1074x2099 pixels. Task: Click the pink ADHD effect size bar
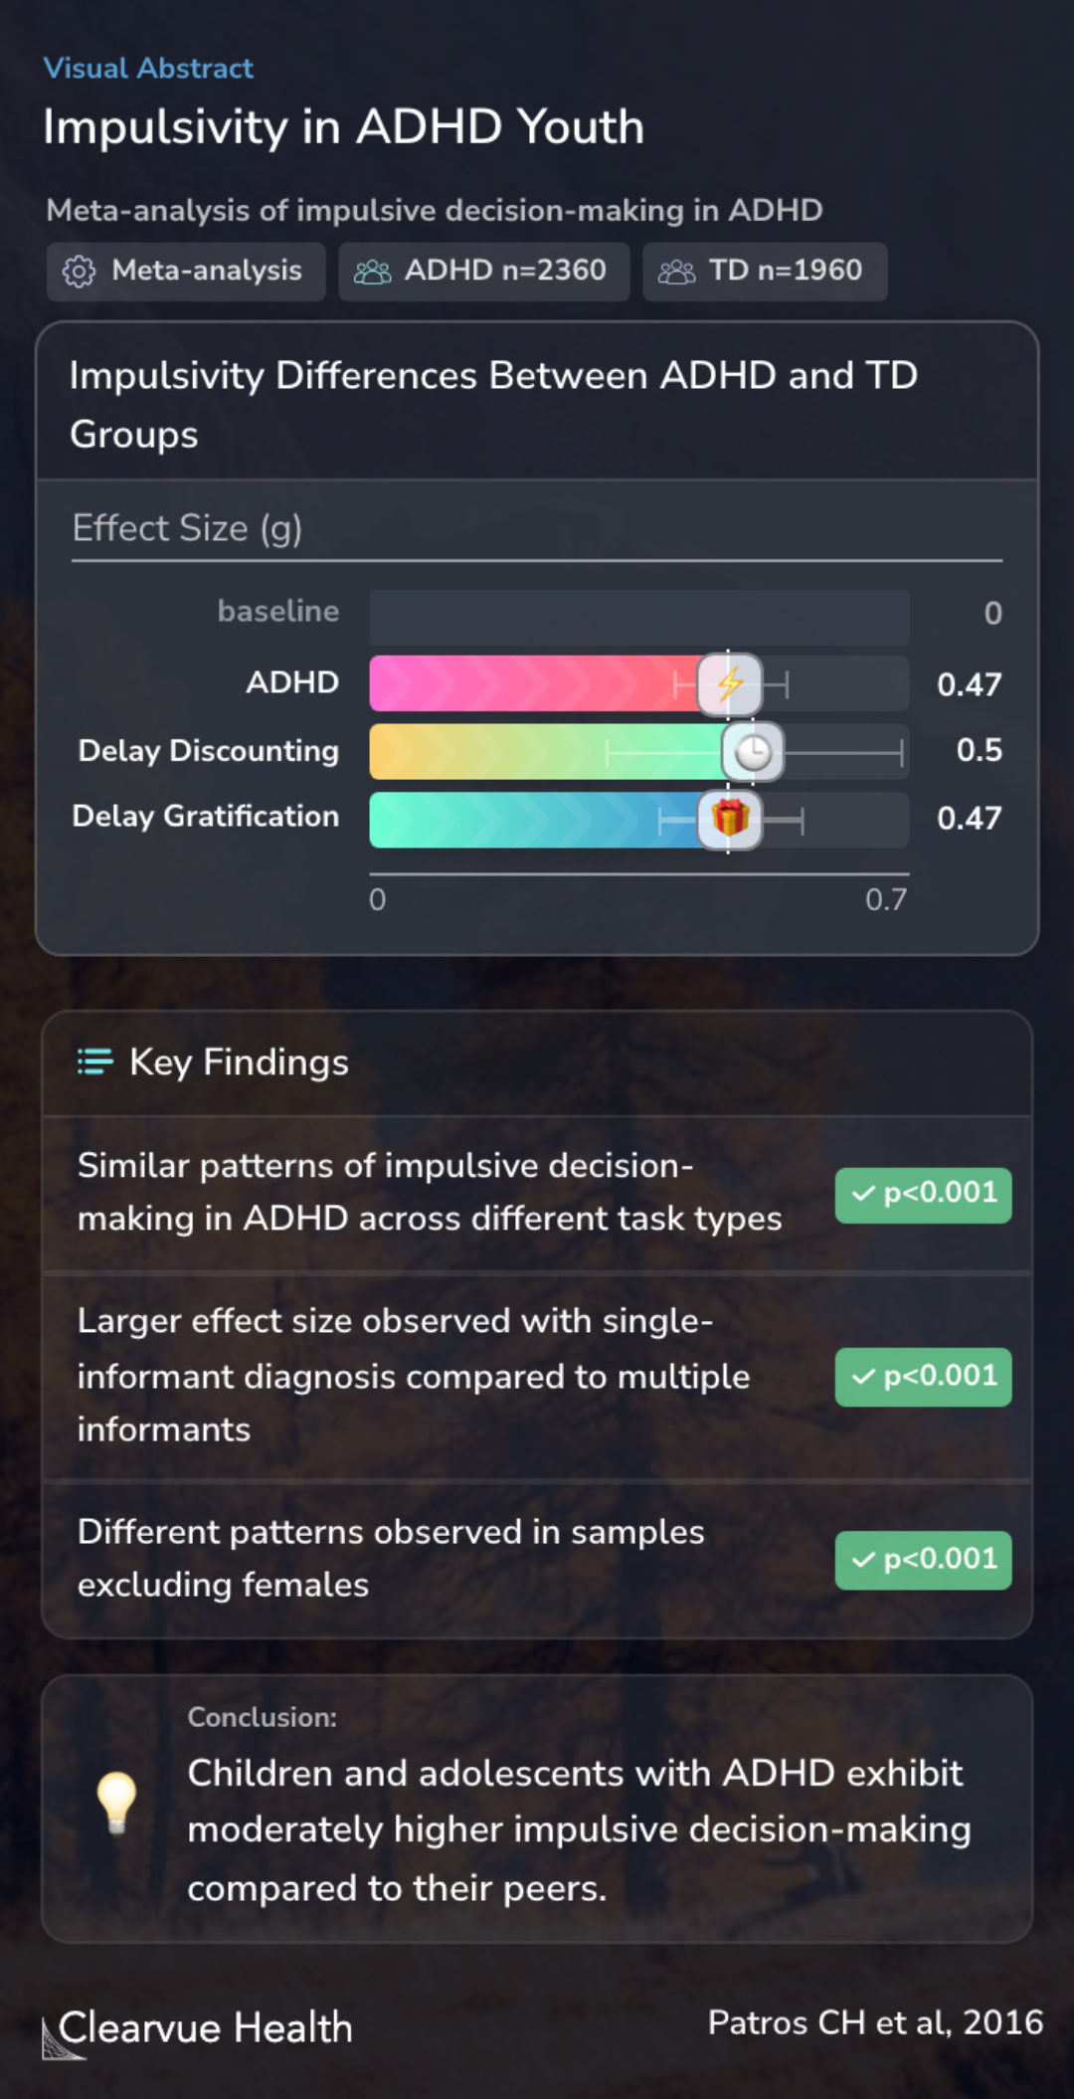click(549, 683)
